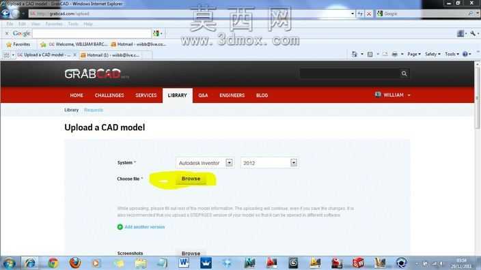Click the refresh button in address bar

pos(361,14)
